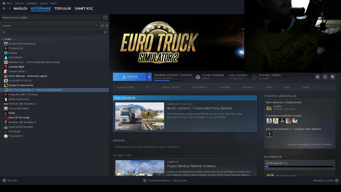Click the Steam logo menu

coord(7,3)
